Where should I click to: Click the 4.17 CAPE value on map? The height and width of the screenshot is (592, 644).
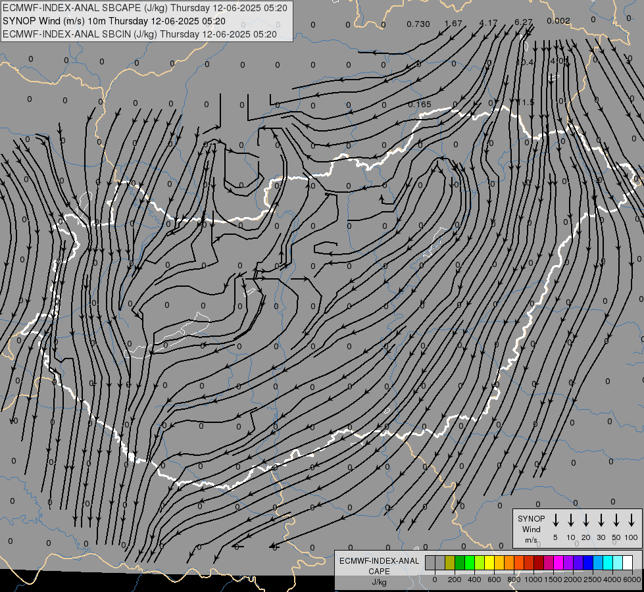488,23
